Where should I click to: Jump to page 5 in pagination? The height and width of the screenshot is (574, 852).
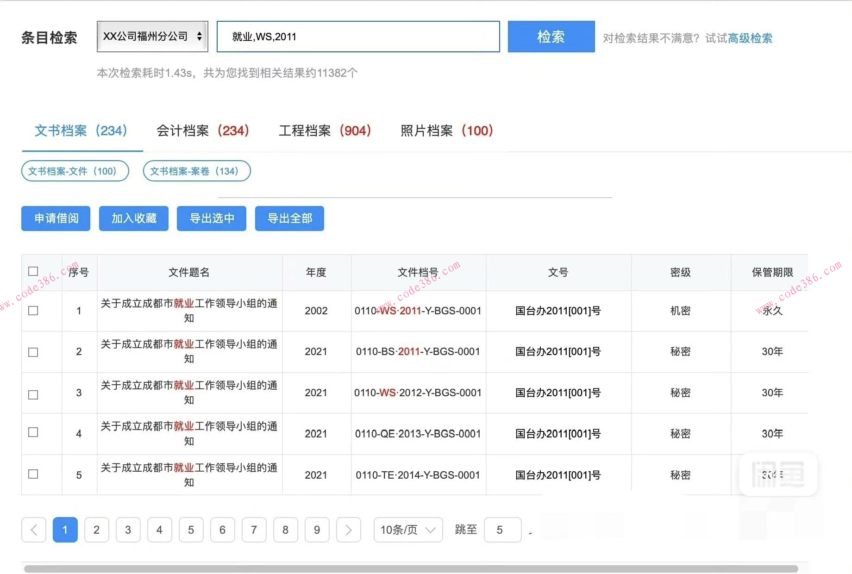[x=191, y=530]
